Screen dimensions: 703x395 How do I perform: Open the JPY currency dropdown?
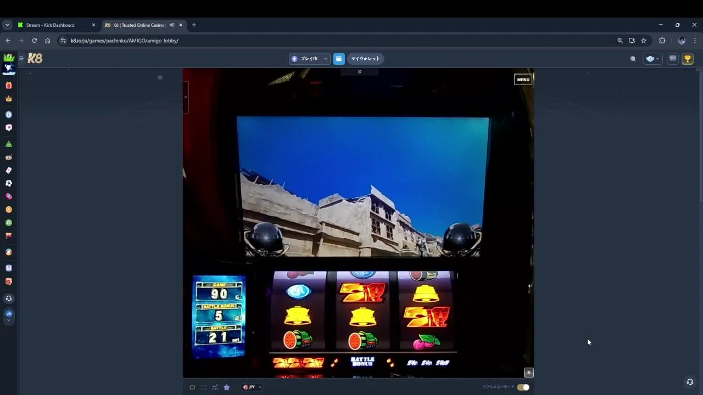(252, 387)
